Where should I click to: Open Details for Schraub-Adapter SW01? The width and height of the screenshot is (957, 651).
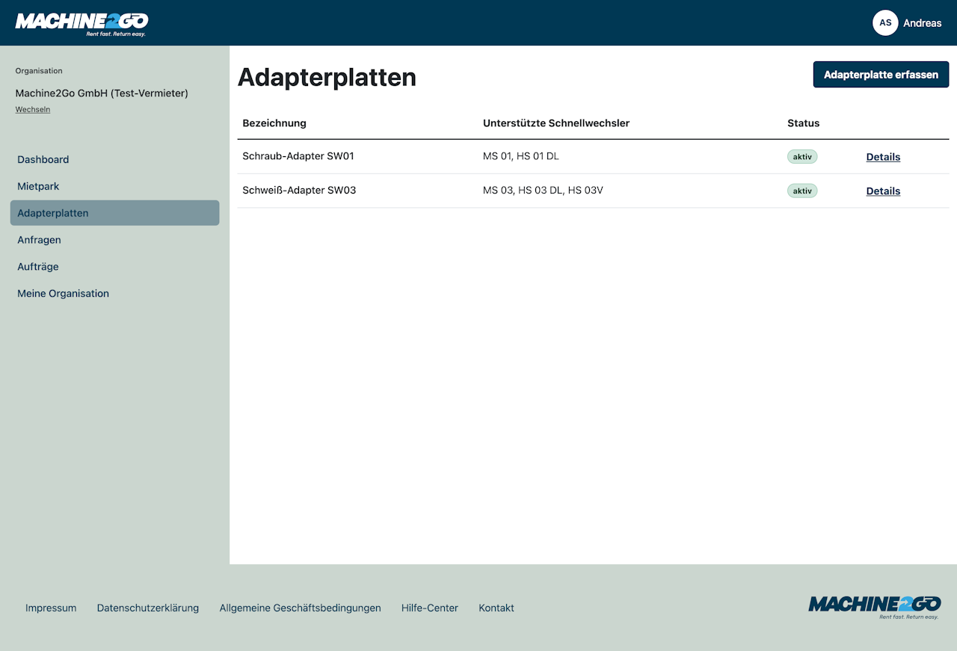883,157
